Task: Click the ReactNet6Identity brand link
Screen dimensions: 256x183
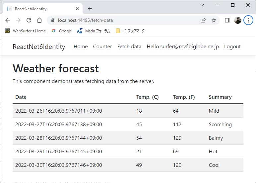Action: click(x=39, y=47)
